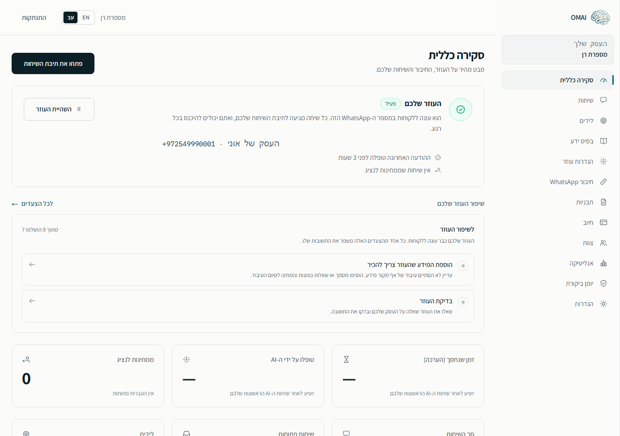Screen dimensions: 620x436
Task: Open סקירה כללית in the sidebar
Action: tap(558, 80)
